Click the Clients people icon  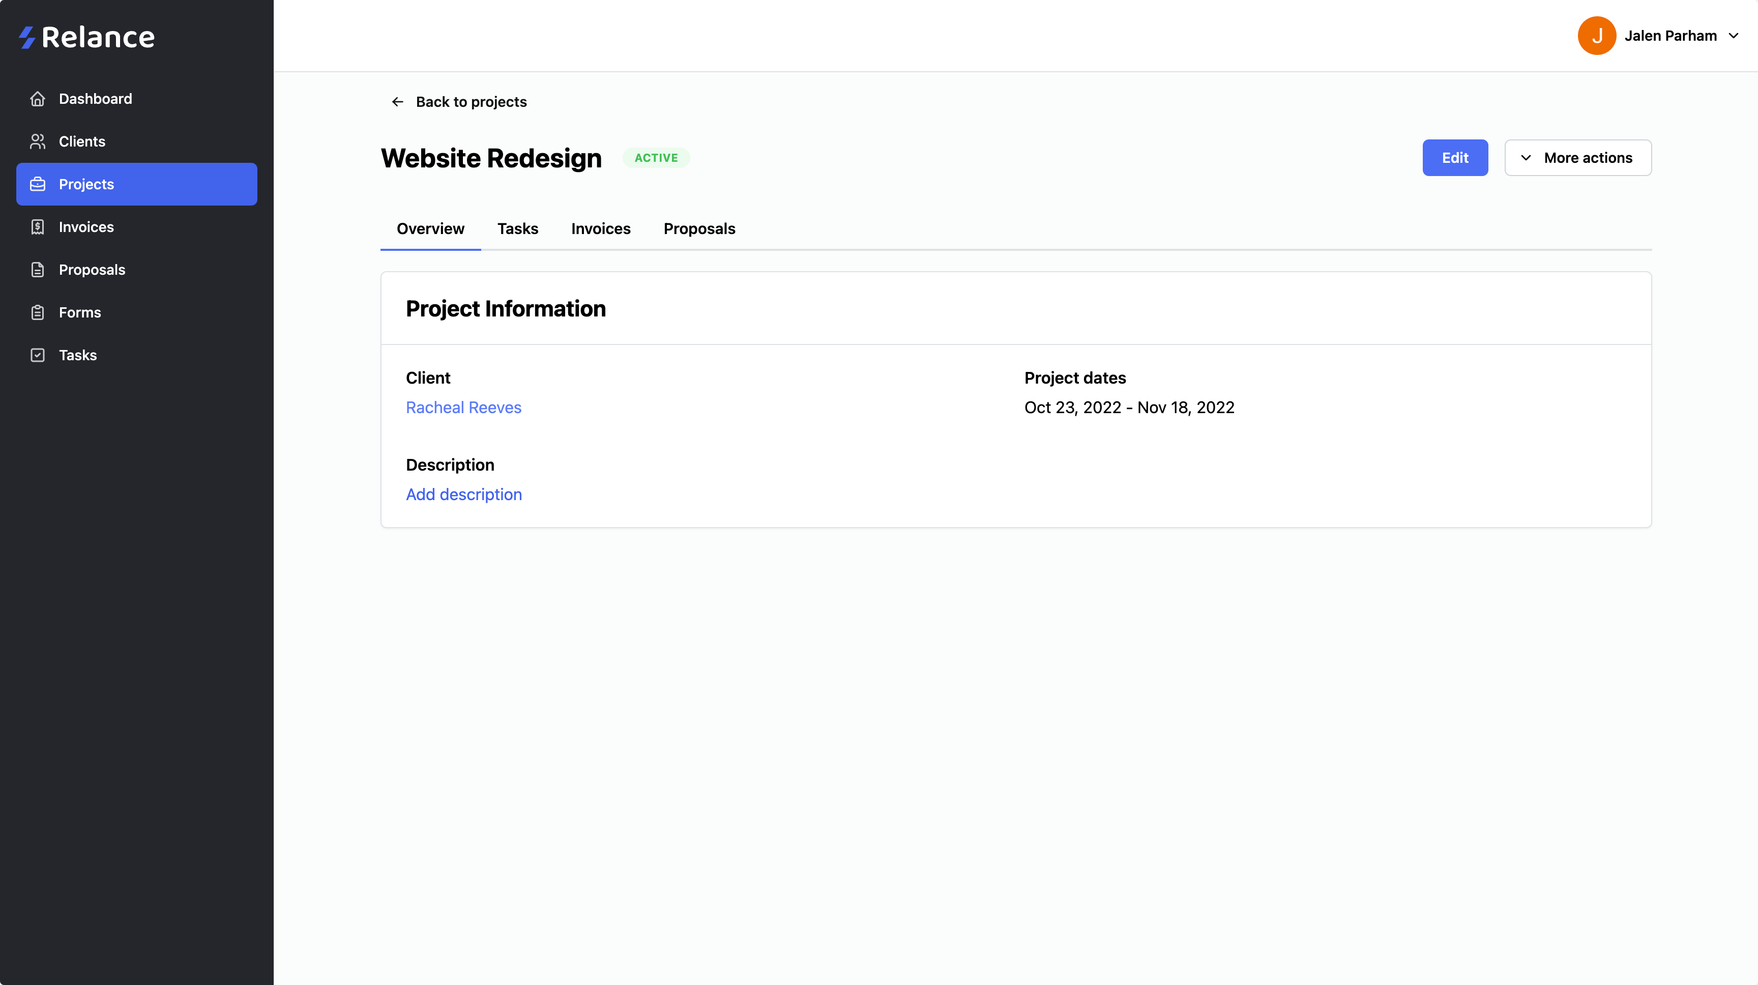coord(38,141)
